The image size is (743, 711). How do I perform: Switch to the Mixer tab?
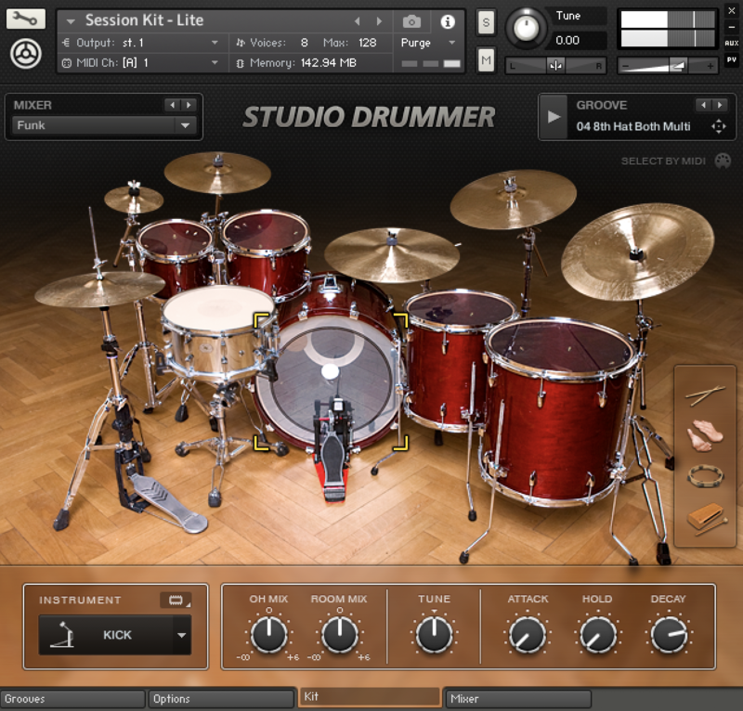coord(518,699)
